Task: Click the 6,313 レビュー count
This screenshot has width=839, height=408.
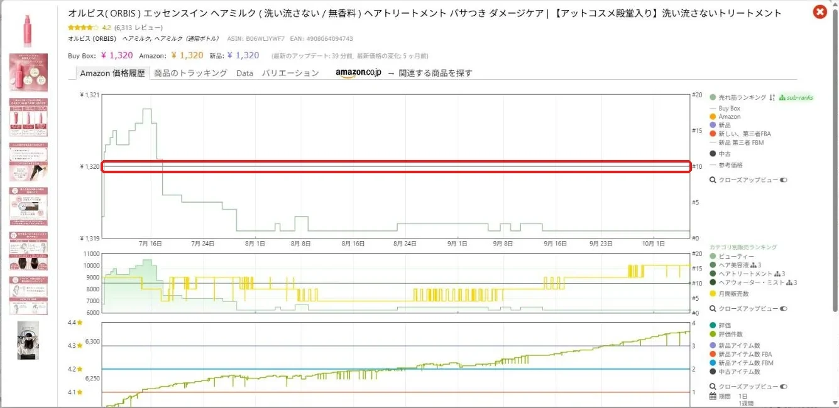Action: pos(138,28)
